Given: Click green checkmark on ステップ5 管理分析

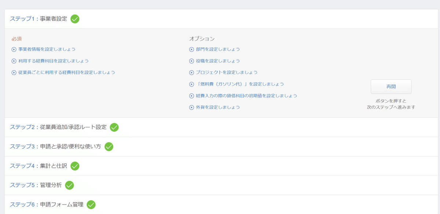Looking at the screenshot, I should pyautogui.click(x=69, y=185).
